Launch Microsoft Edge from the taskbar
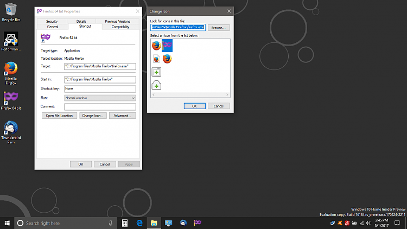The height and width of the screenshot is (229, 407). (139, 223)
